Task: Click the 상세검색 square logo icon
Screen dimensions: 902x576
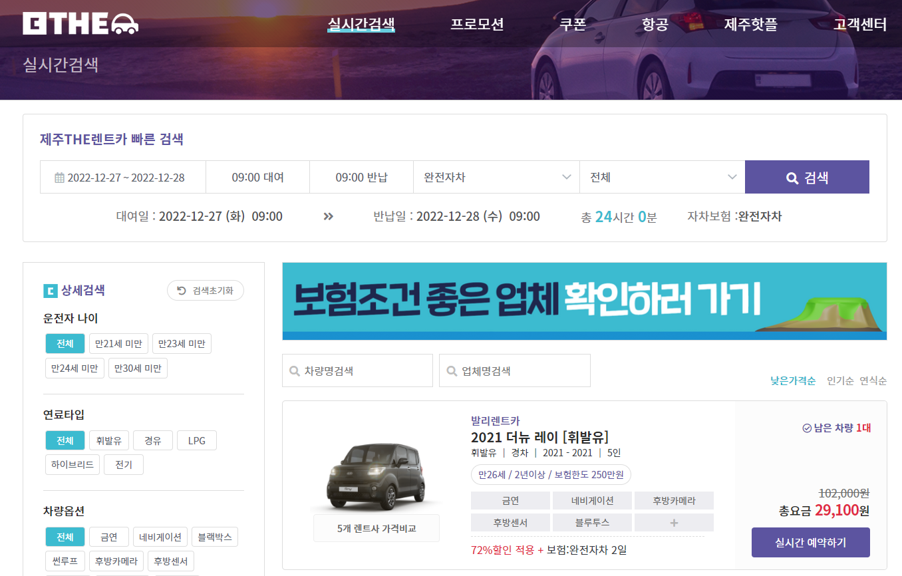Action: (51, 291)
